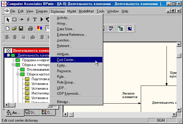The image size is (183, 124).
Task: Click the grayed ModelMart lock icon
Action: click(24, 37)
